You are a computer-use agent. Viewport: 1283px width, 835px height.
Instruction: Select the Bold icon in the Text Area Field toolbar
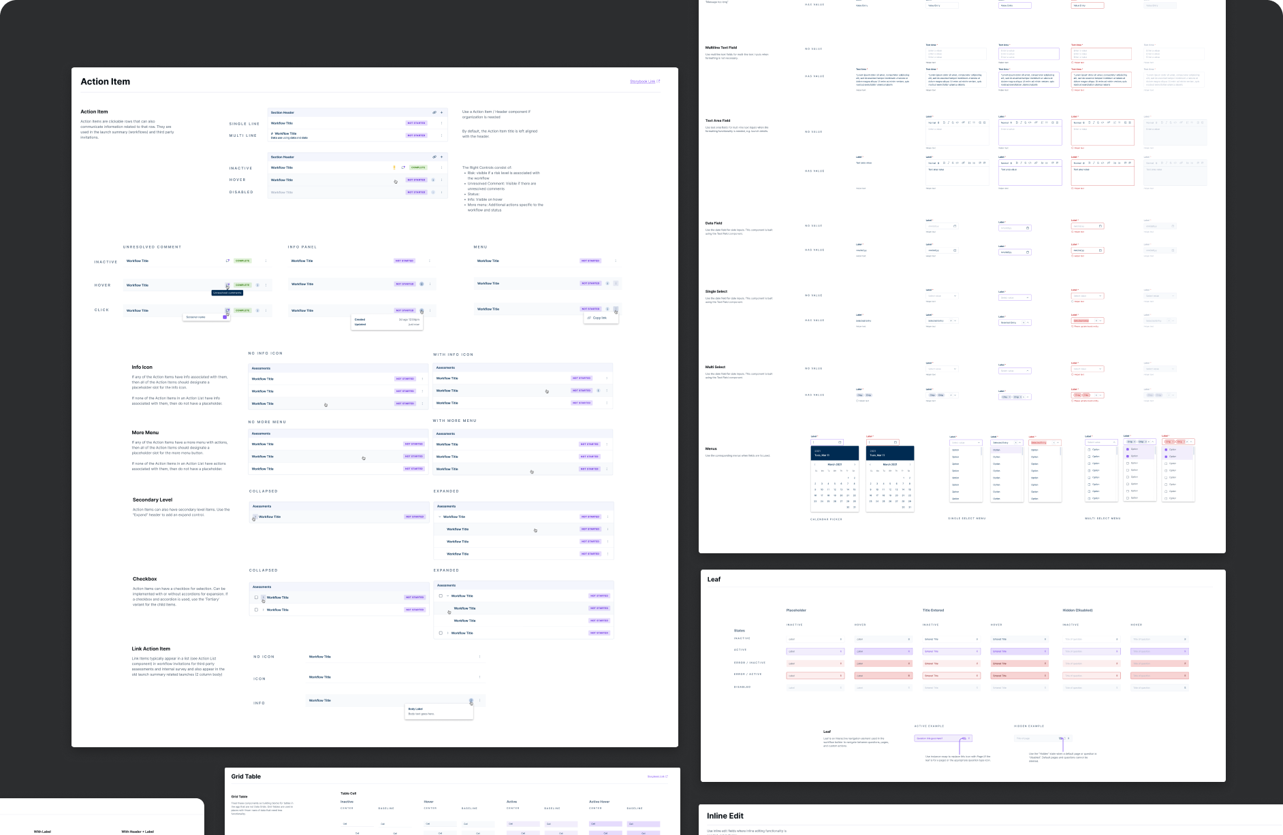click(944, 122)
